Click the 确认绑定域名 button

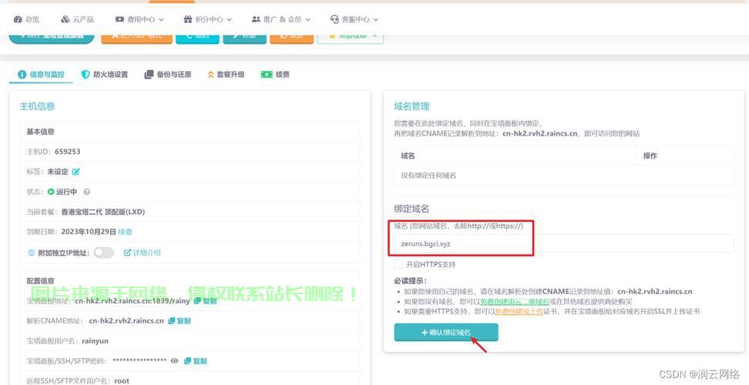coord(446,333)
